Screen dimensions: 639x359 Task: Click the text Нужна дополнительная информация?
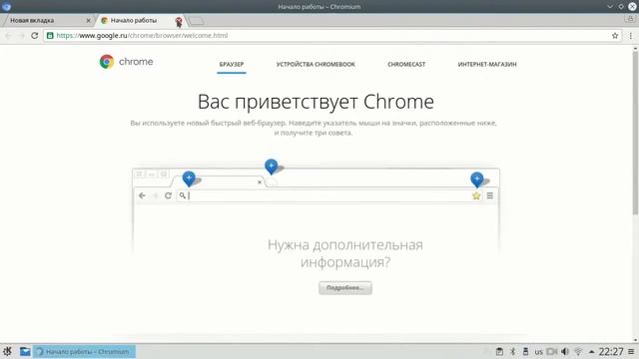[x=345, y=253]
